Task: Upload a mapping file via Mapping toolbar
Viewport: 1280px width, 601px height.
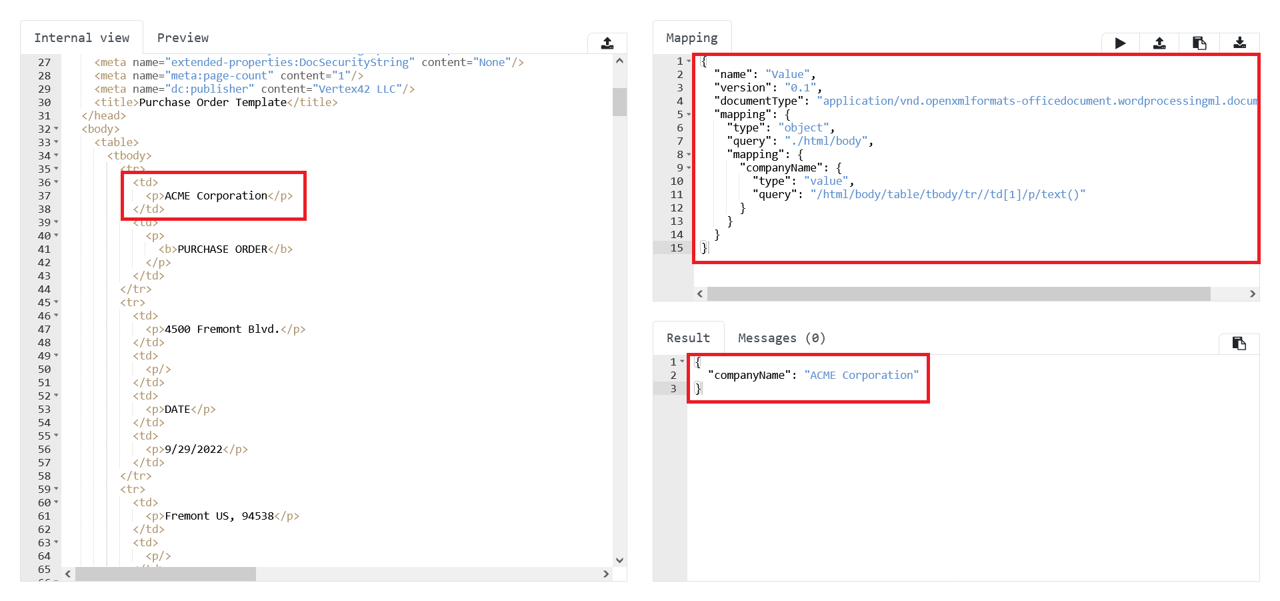Action: (x=1160, y=43)
